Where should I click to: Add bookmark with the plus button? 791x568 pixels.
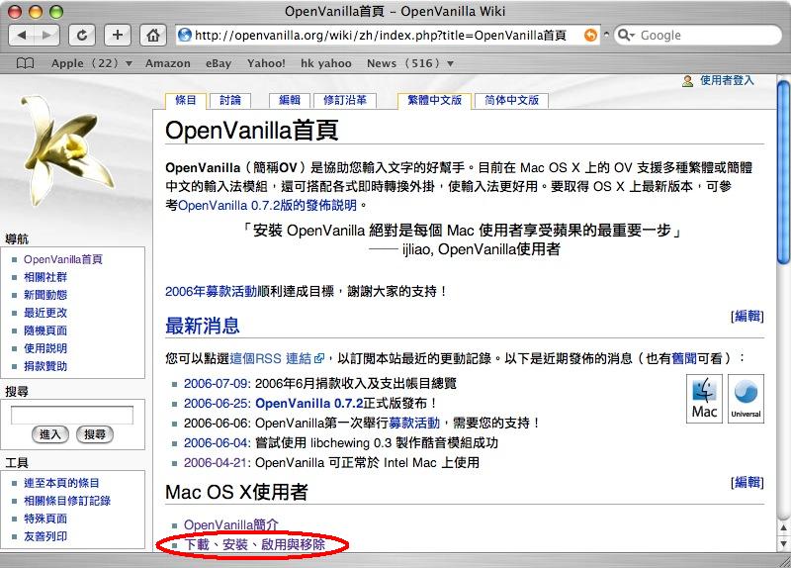(x=118, y=35)
